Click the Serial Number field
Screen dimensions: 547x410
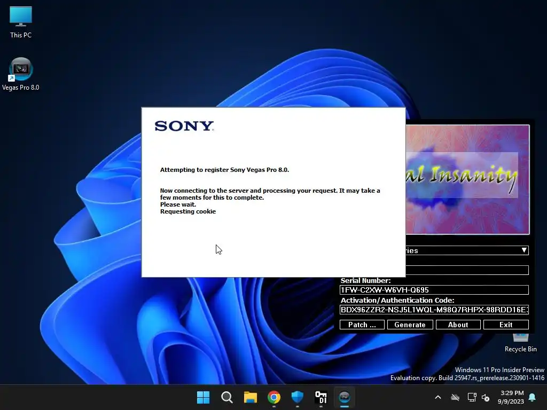click(x=434, y=290)
